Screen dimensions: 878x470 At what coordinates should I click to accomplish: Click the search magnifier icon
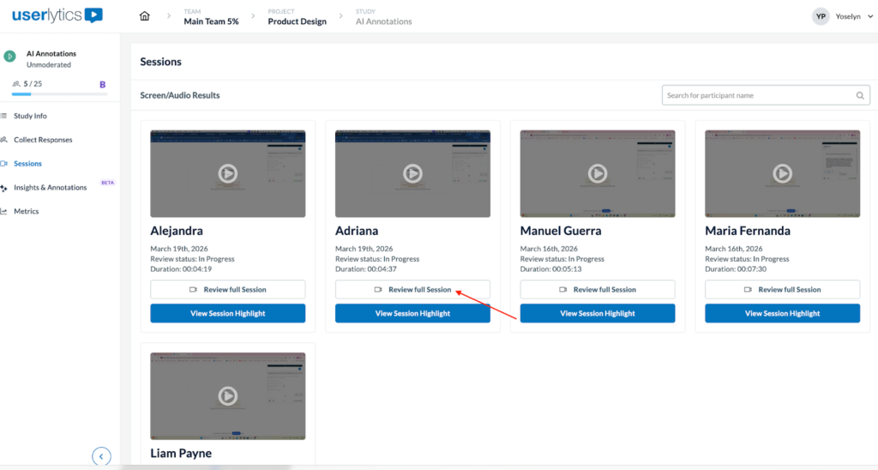click(x=860, y=96)
